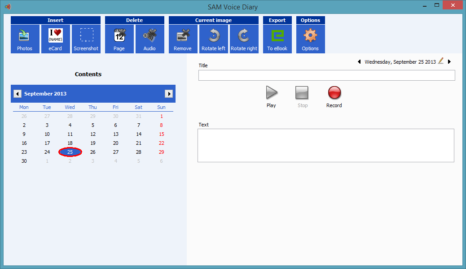Export the diary To eBook
Viewport: 466px width, 269px height.
[x=277, y=39]
